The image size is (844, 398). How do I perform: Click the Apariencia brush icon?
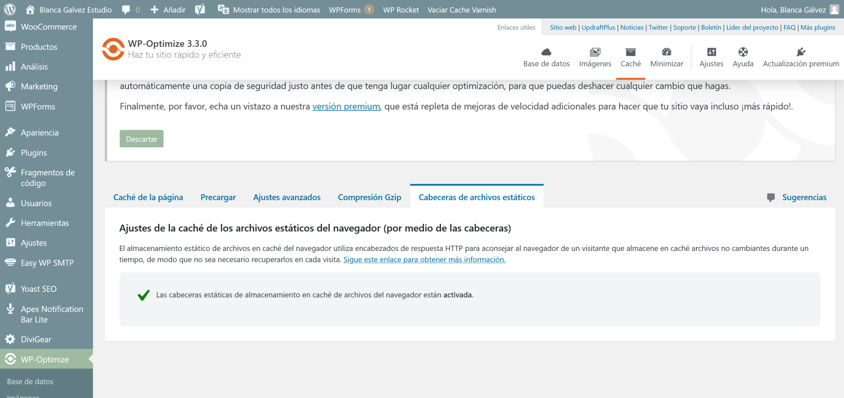click(11, 132)
